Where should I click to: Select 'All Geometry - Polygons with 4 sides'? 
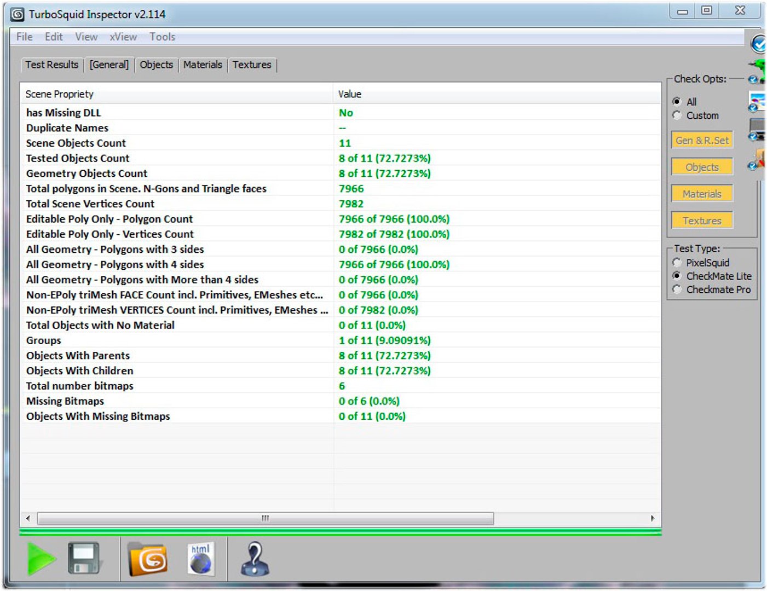pyautogui.click(x=341, y=265)
